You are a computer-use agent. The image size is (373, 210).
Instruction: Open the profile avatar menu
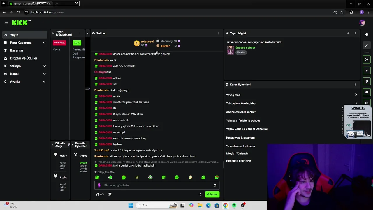(362, 23)
